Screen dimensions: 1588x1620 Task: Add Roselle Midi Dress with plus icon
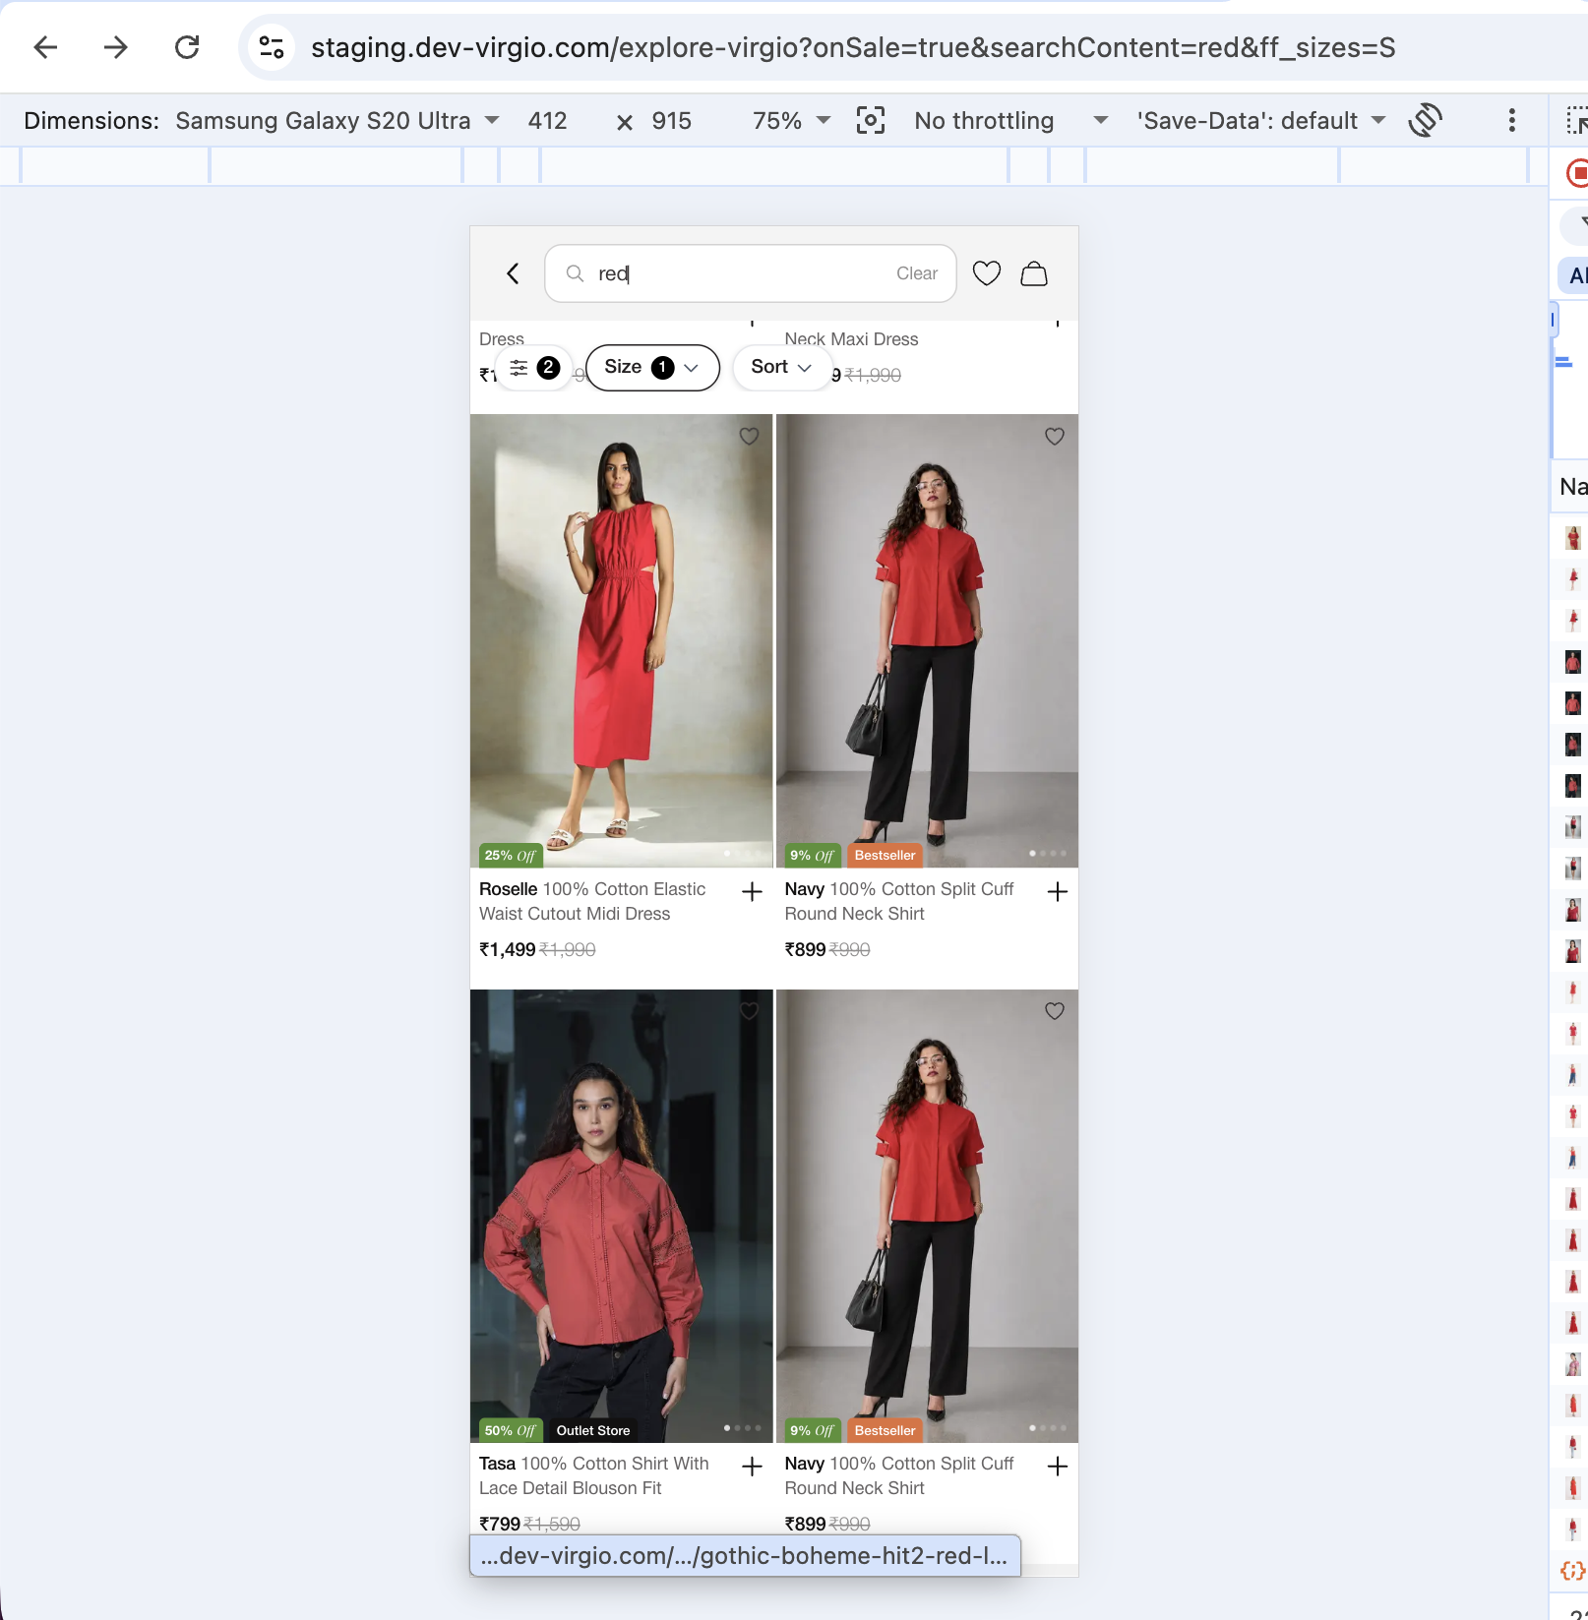[753, 892]
